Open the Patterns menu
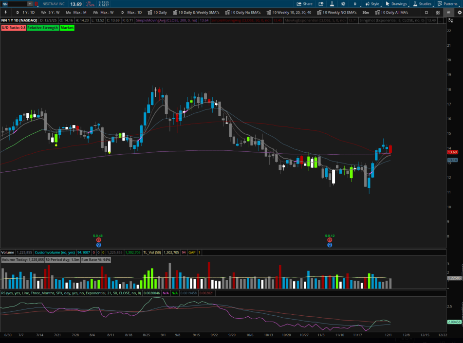Viewport: 463px width, 343px height. [447, 4]
